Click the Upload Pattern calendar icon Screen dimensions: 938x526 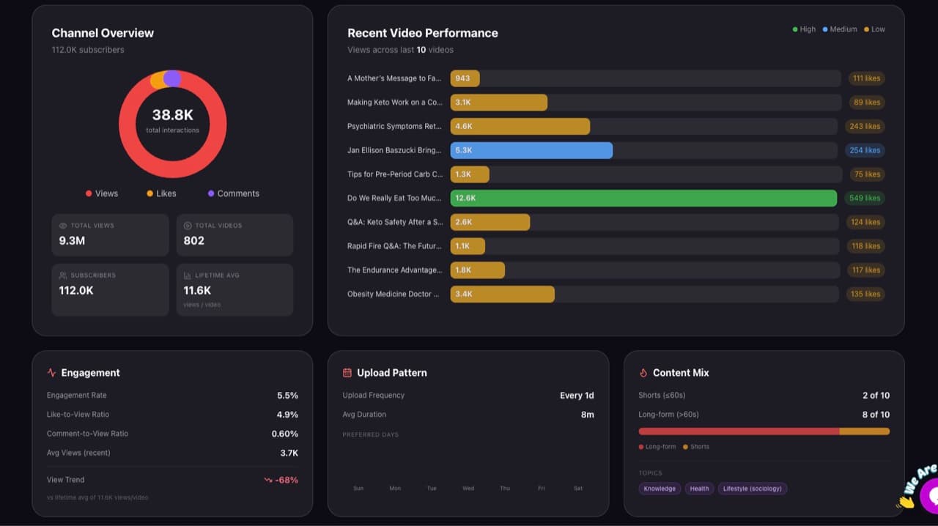[x=347, y=373]
